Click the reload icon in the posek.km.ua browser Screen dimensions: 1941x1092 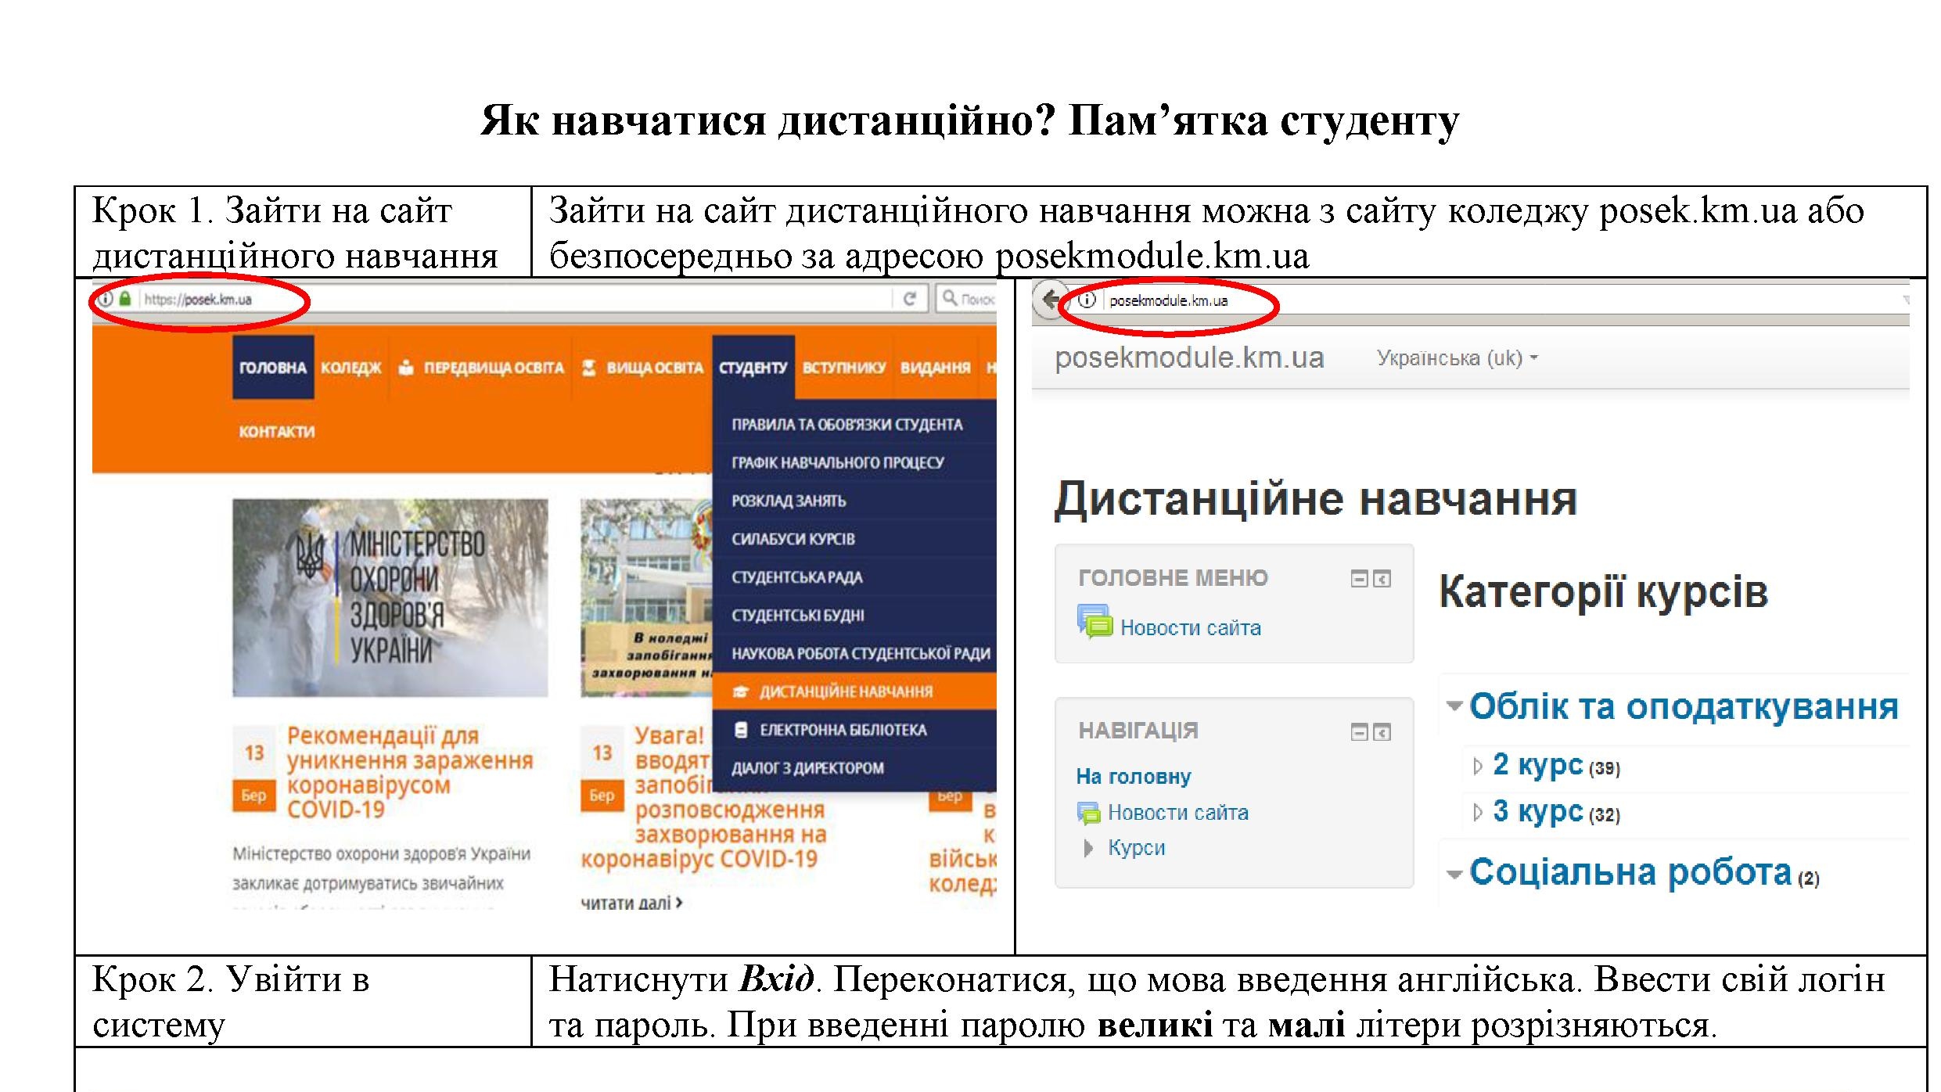909,299
